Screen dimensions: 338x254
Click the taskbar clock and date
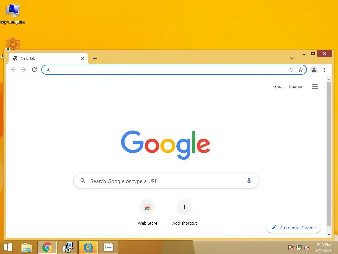tap(323, 248)
